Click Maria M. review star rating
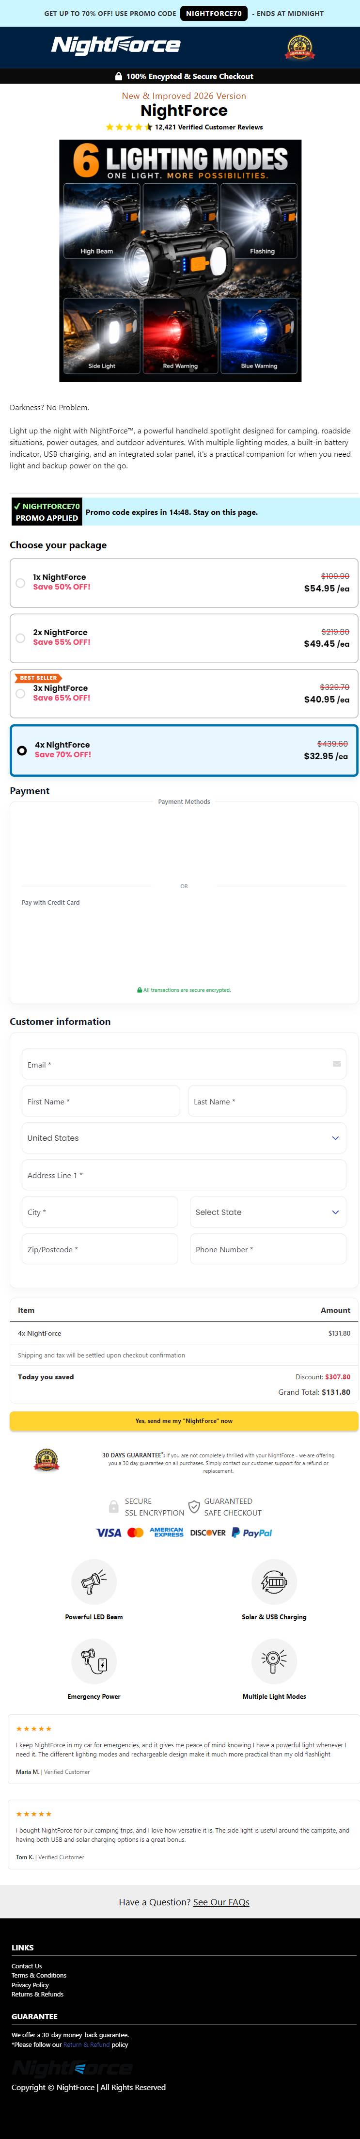360x2139 pixels. point(34,1729)
